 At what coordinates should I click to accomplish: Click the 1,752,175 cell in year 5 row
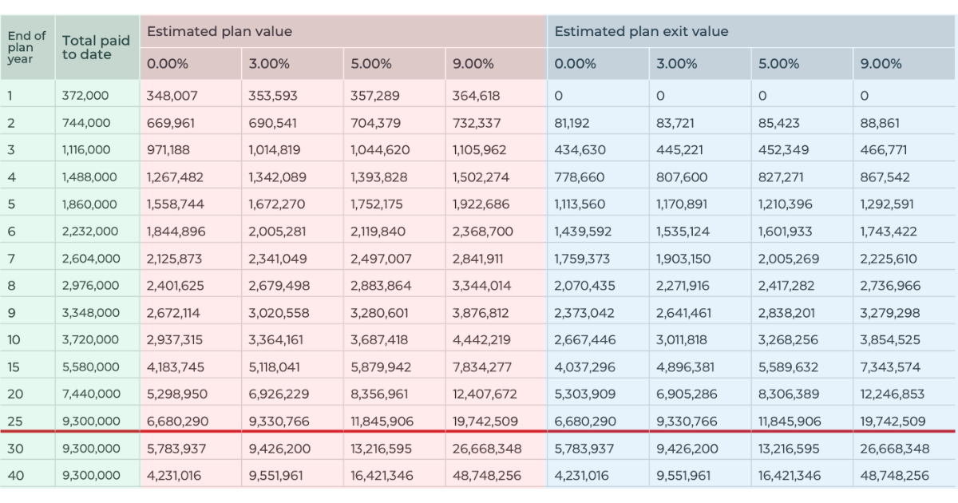tap(377, 204)
